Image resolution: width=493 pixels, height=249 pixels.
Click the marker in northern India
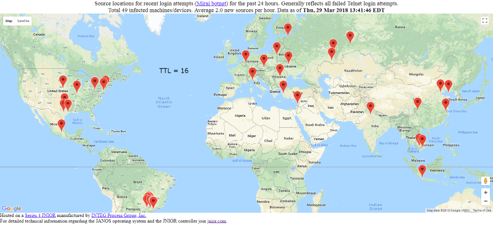coord(370,108)
